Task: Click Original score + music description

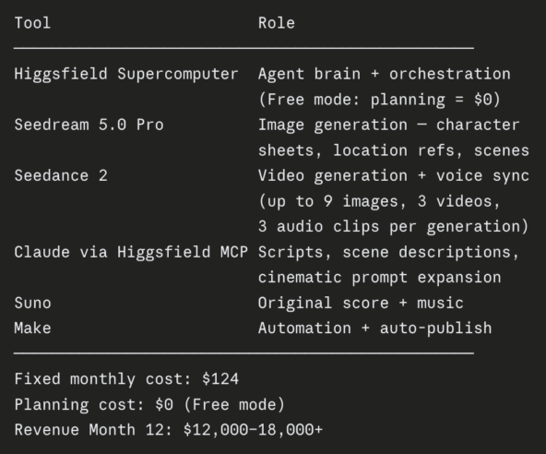Action: tap(361, 303)
